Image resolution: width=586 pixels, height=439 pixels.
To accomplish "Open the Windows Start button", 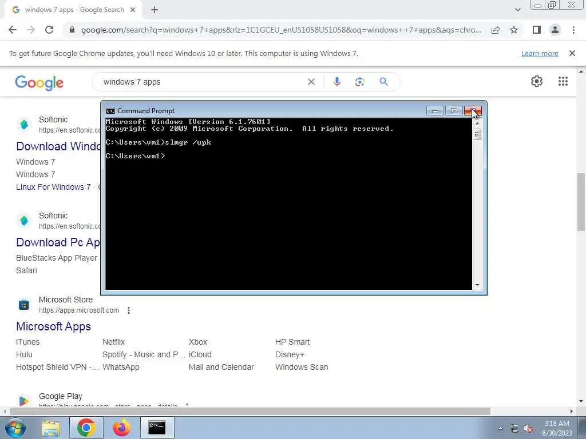I will pos(14,428).
